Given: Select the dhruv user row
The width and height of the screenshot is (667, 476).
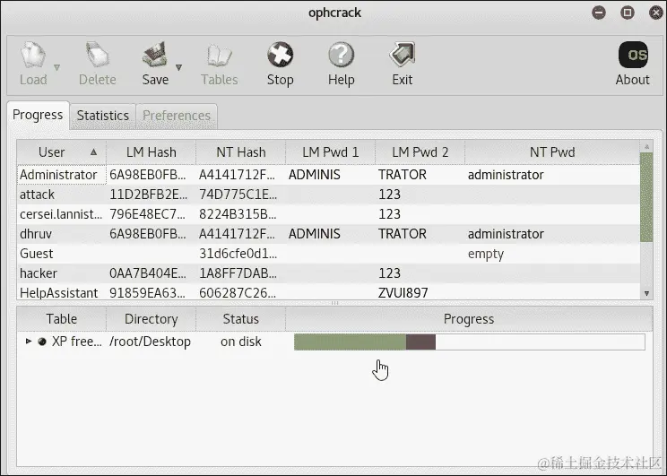Looking at the screenshot, I should pos(328,234).
